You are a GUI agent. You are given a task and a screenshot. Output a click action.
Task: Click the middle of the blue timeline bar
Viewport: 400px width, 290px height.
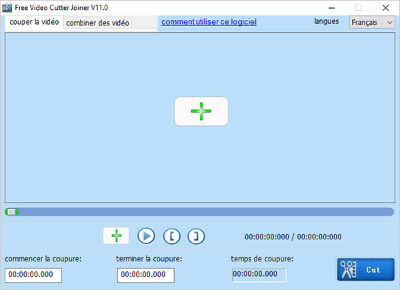pos(200,212)
